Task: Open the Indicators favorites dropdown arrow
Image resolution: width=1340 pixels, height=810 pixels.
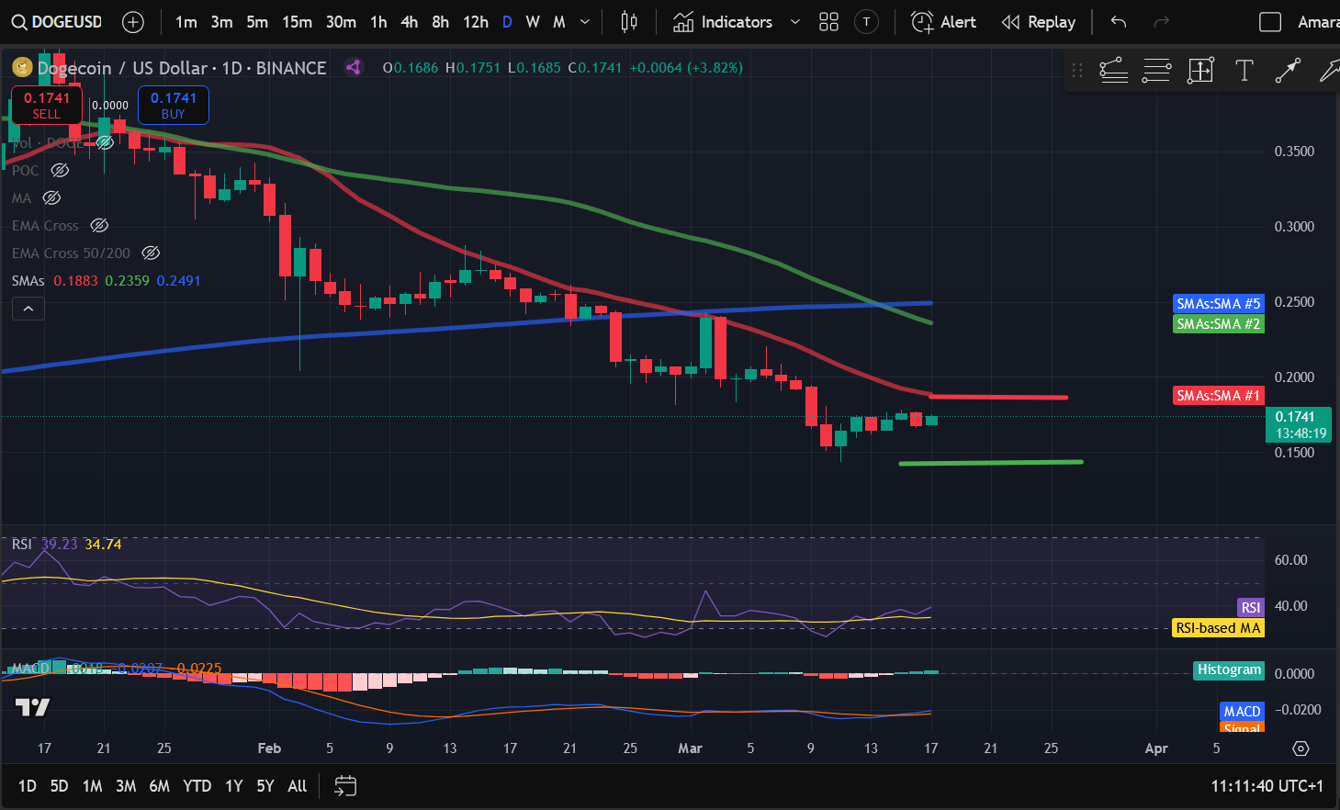Action: 795,22
